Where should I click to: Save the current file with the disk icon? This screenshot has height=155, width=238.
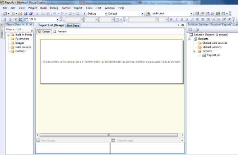click(25, 14)
